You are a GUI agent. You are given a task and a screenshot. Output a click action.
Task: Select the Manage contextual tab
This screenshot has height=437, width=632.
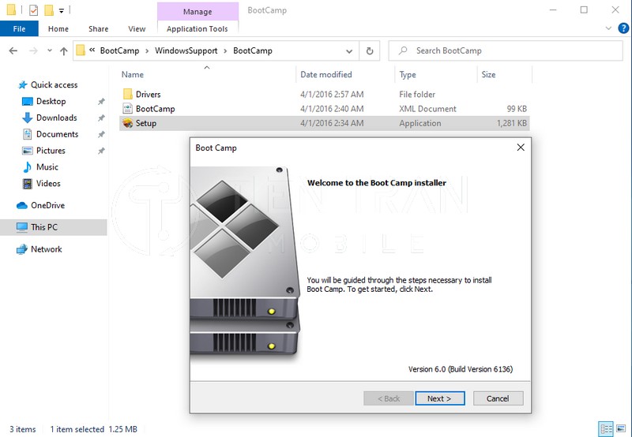click(x=197, y=12)
